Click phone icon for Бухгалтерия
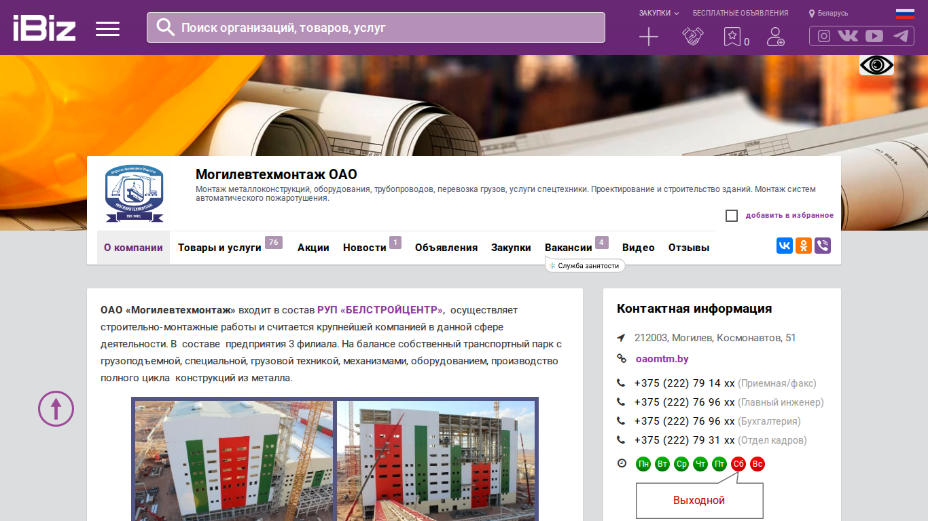The height and width of the screenshot is (521, 928). [x=621, y=421]
